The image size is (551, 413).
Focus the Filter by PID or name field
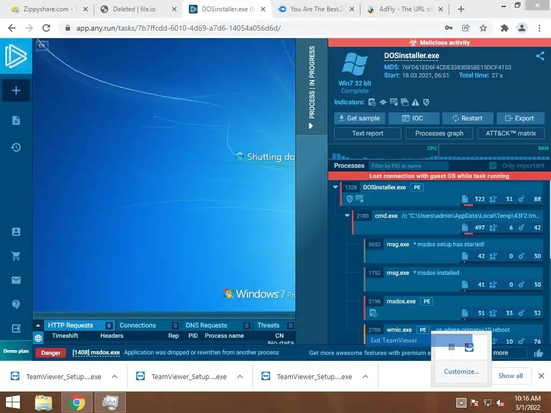click(409, 166)
